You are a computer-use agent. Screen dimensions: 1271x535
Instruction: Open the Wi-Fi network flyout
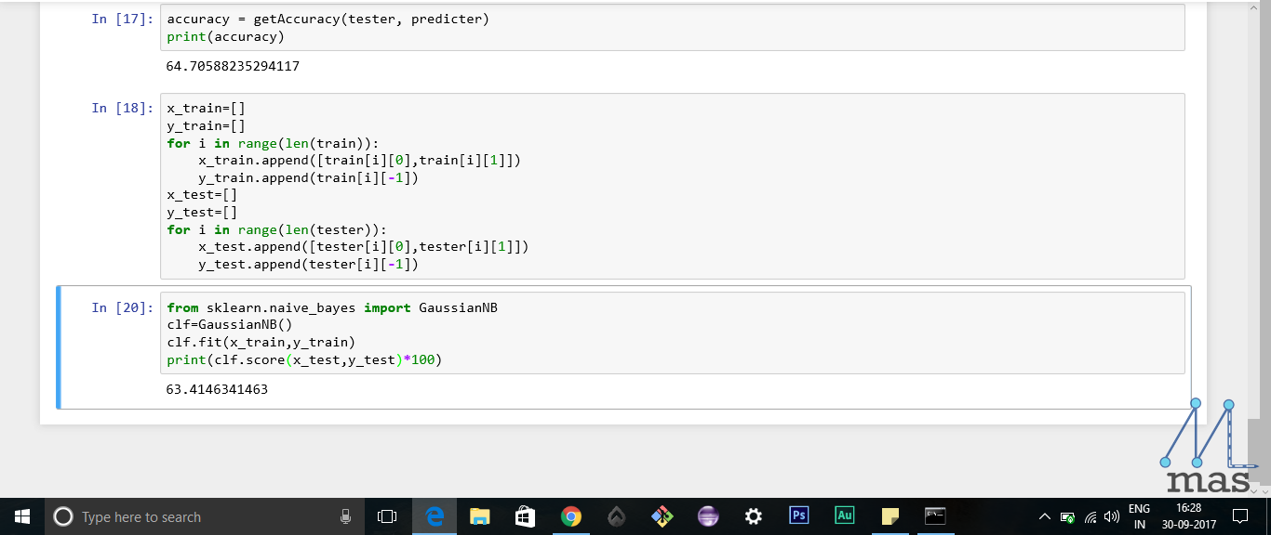pos(1090,516)
